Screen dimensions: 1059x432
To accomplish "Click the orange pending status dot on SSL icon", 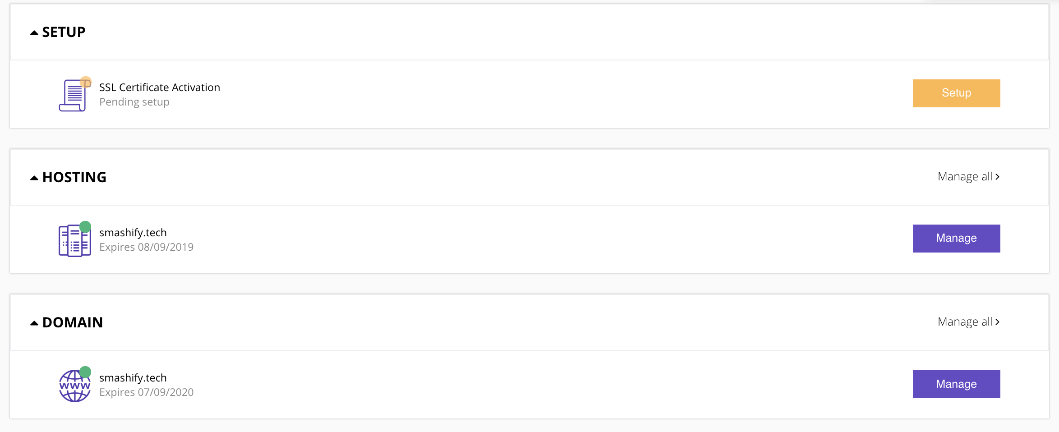I will coord(86,82).
